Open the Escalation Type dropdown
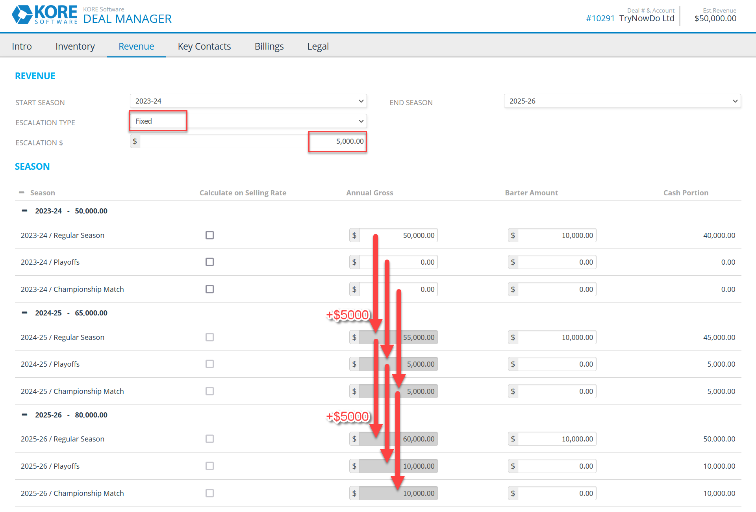Screen dimensions: 756x512 pyautogui.click(x=248, y=121)
